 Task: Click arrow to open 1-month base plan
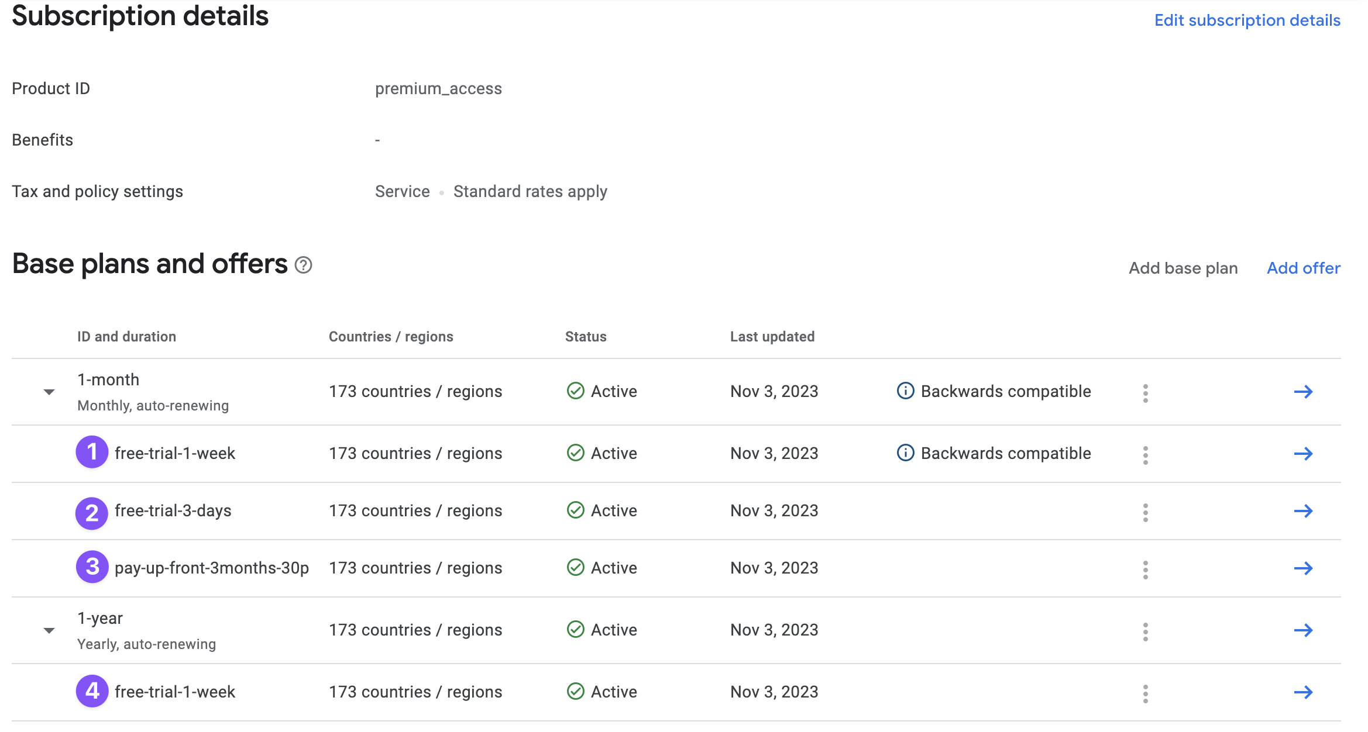coord(1303,392)
